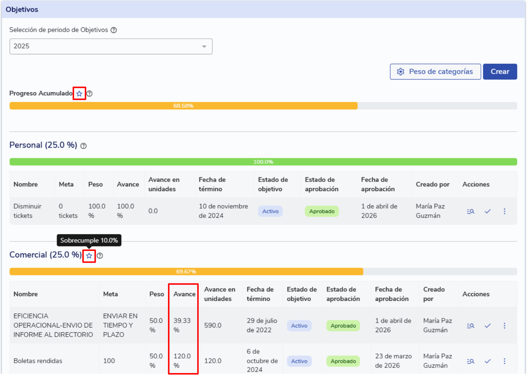Open more options for Disminuir tickets row
Viewport: 528px width, 376px height.
(505, 212)
